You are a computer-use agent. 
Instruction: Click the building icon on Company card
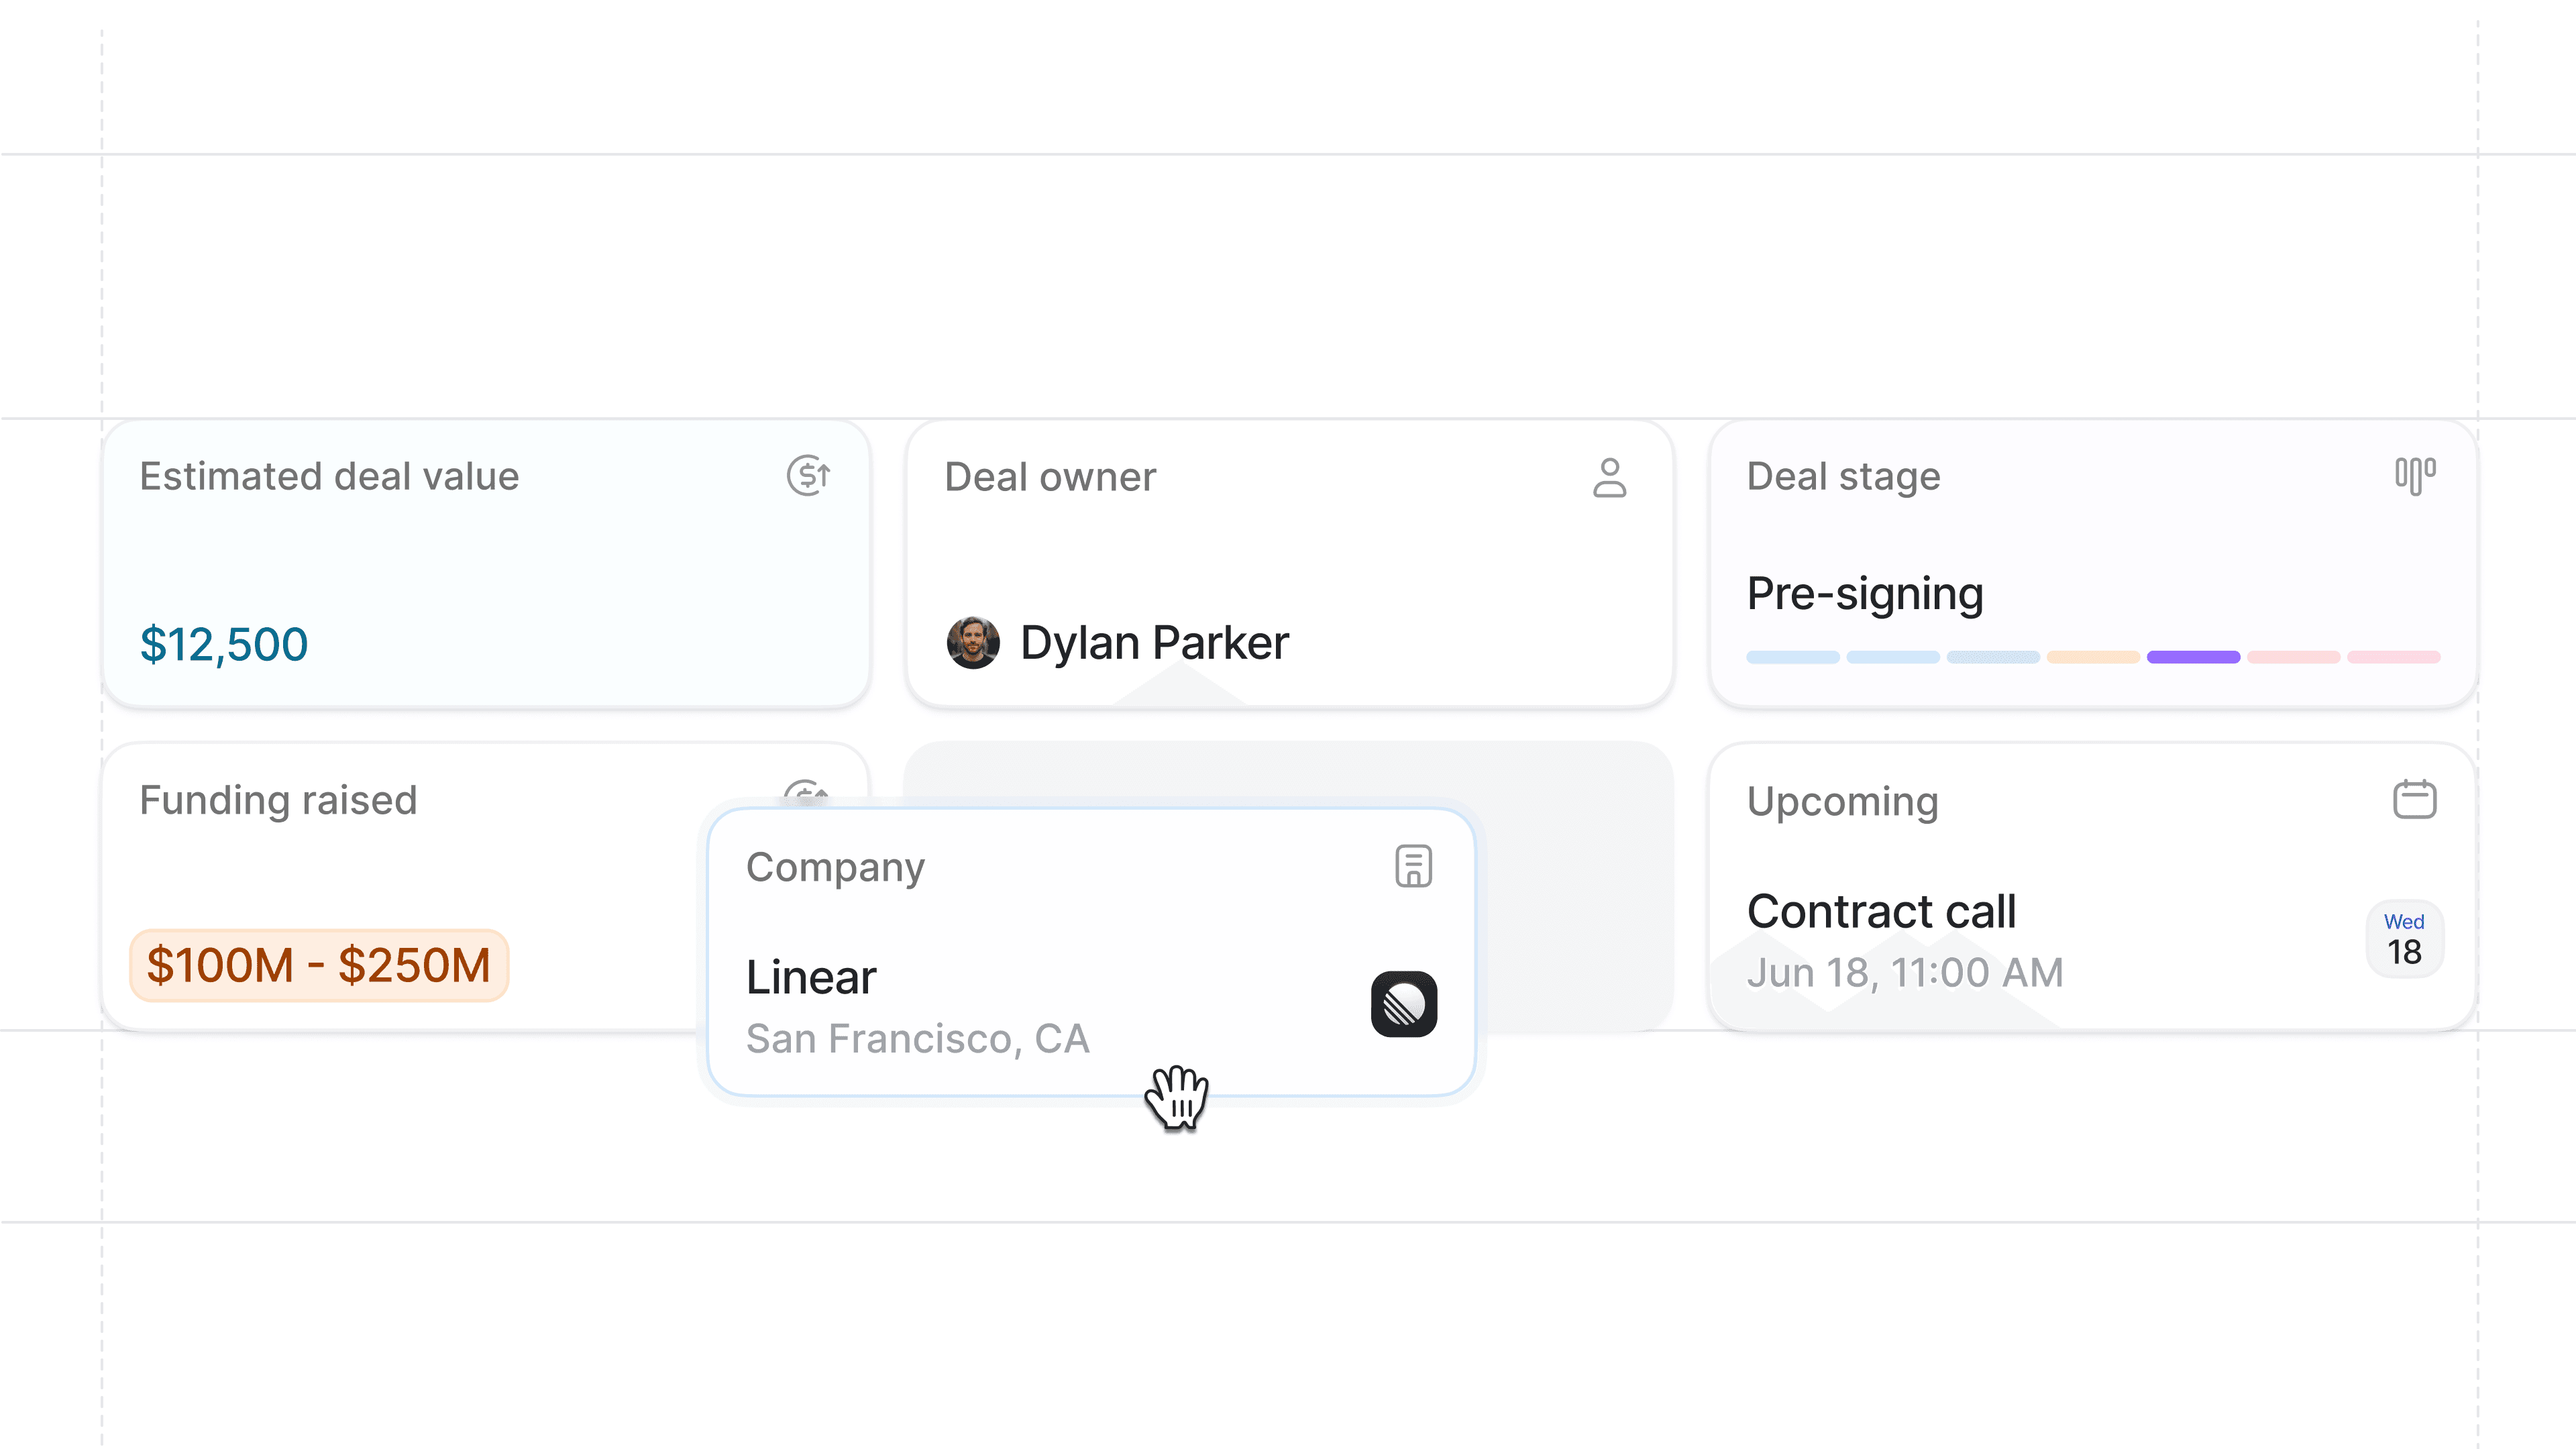pyautogui.click(x=1413, y=866)
